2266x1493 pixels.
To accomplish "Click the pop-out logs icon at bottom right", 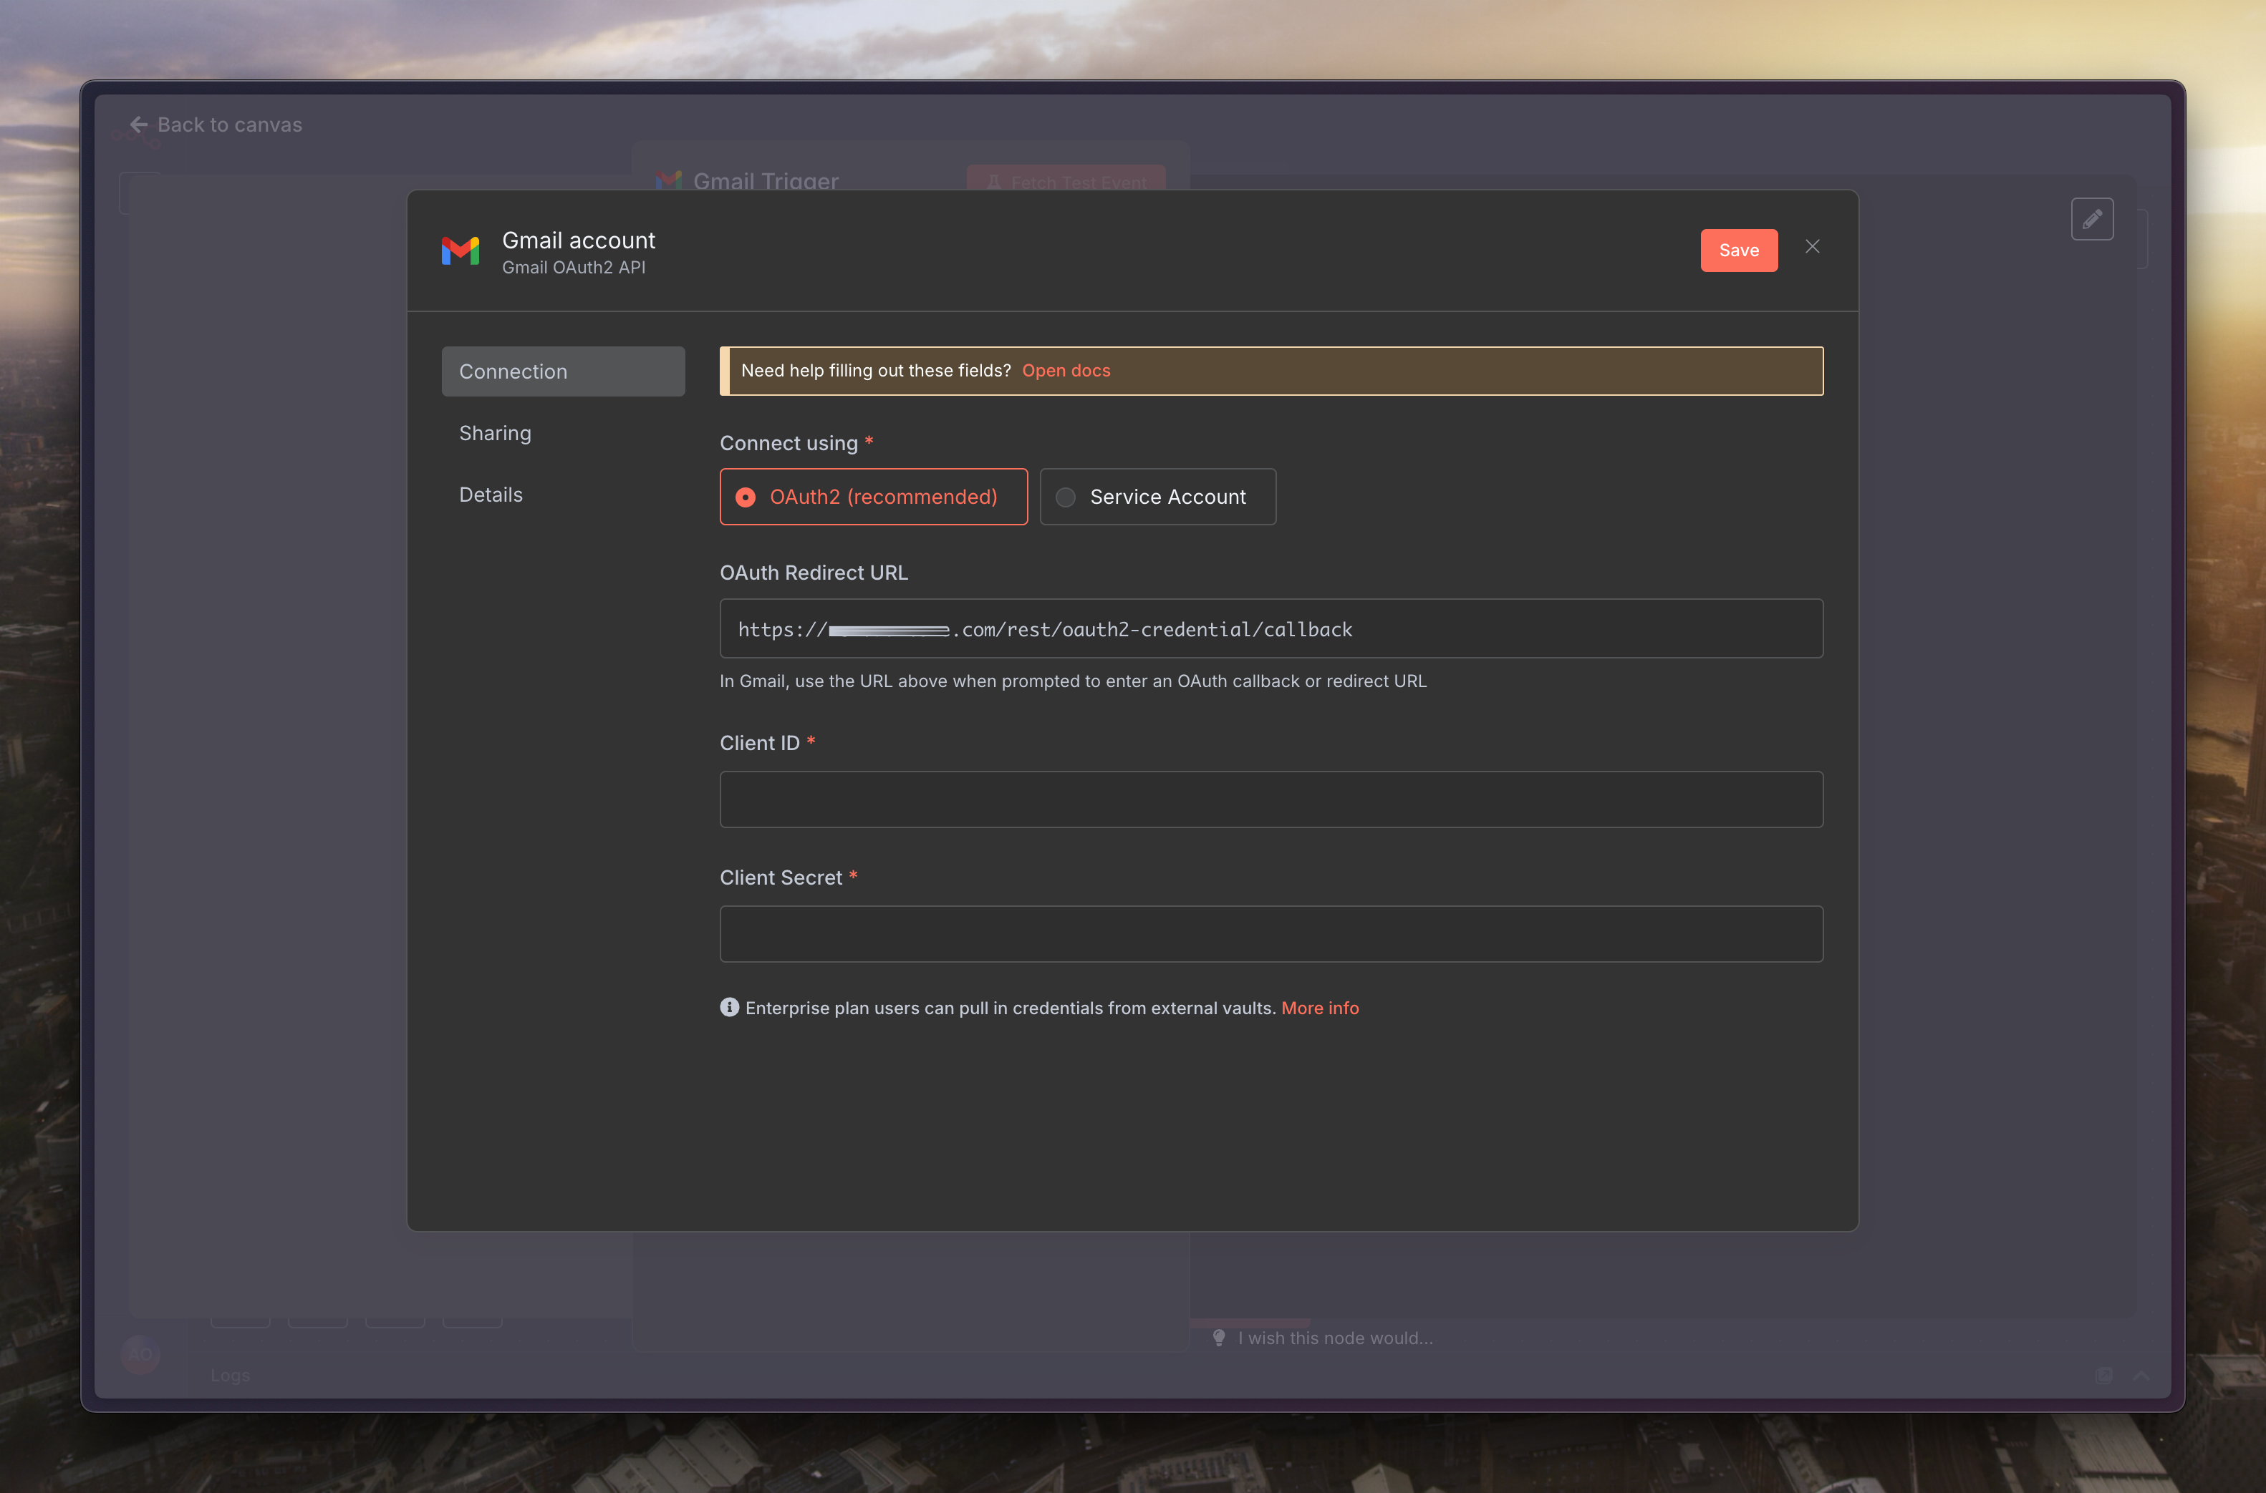I will click(2103, 1375).
